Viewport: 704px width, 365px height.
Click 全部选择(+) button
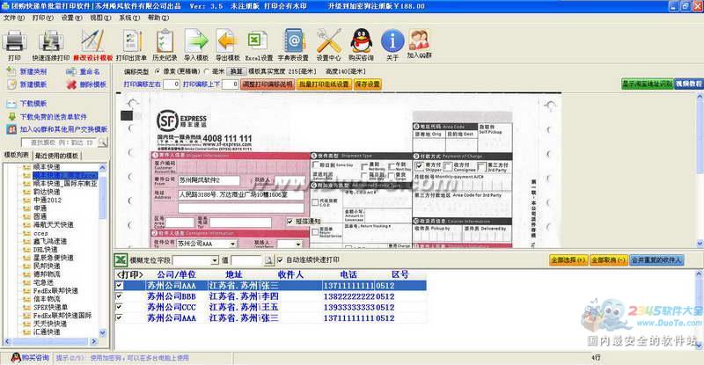(568, 260)
